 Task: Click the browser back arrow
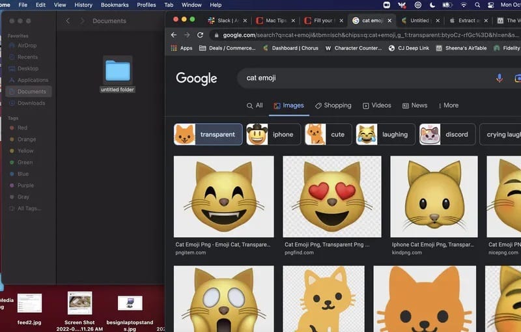coord(173,35)
